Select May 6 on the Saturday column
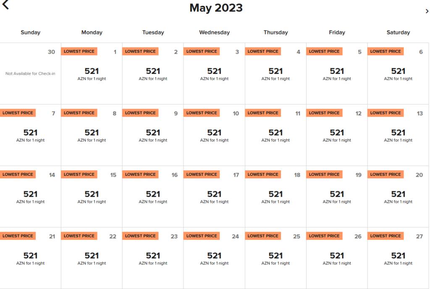Viewport: 430px width, 289px height. pyautogui.click(x=398, y=71)
